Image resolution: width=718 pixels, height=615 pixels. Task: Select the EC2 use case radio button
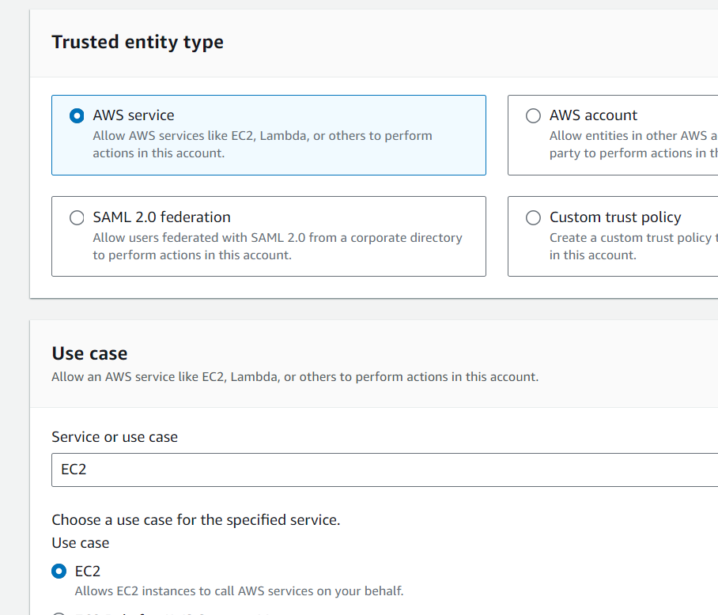coord(59,571)
